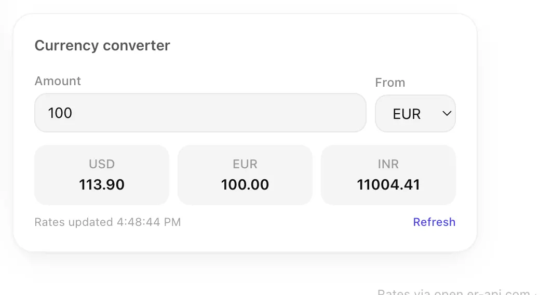Screen dimensions: 540x295
Task: Click the 100.00 EUR converted value
Action: [x=245, y=185]
